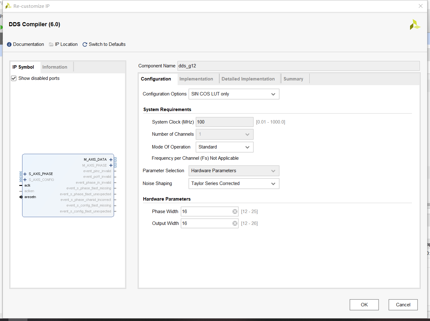Image resolution: width=430 pixels, height=321 pixels.
Task: Open the Summary tab
Action: point(293,79)
